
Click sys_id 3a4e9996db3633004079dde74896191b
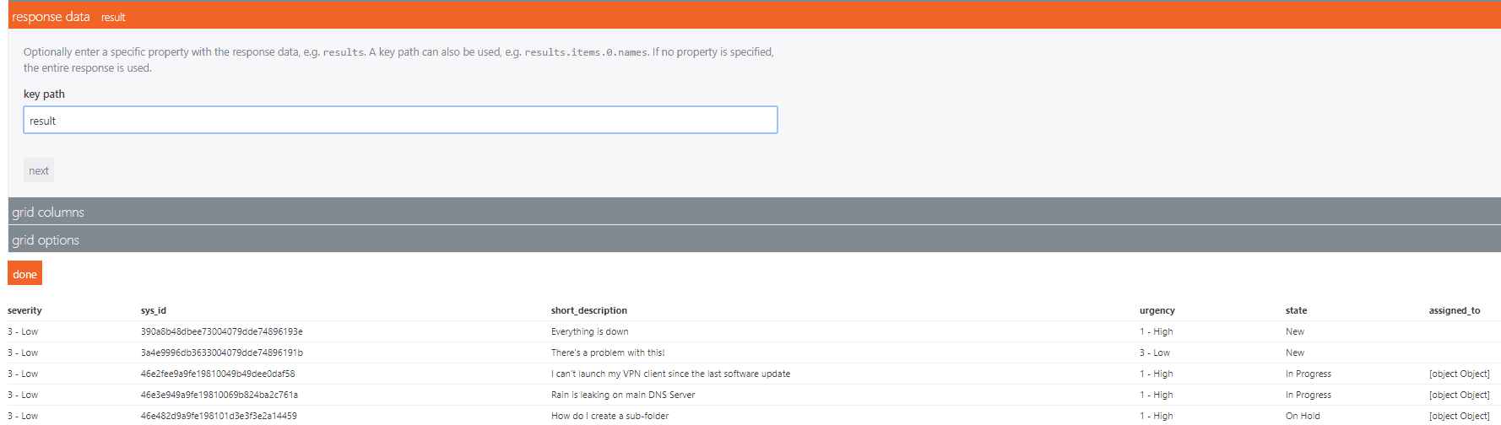tap(222, 352)
